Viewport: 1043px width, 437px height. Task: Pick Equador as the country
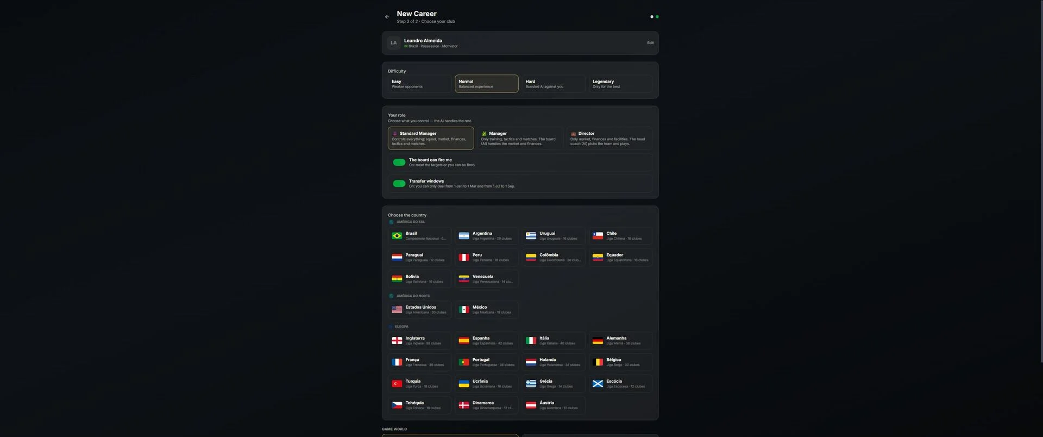[620, 258]
